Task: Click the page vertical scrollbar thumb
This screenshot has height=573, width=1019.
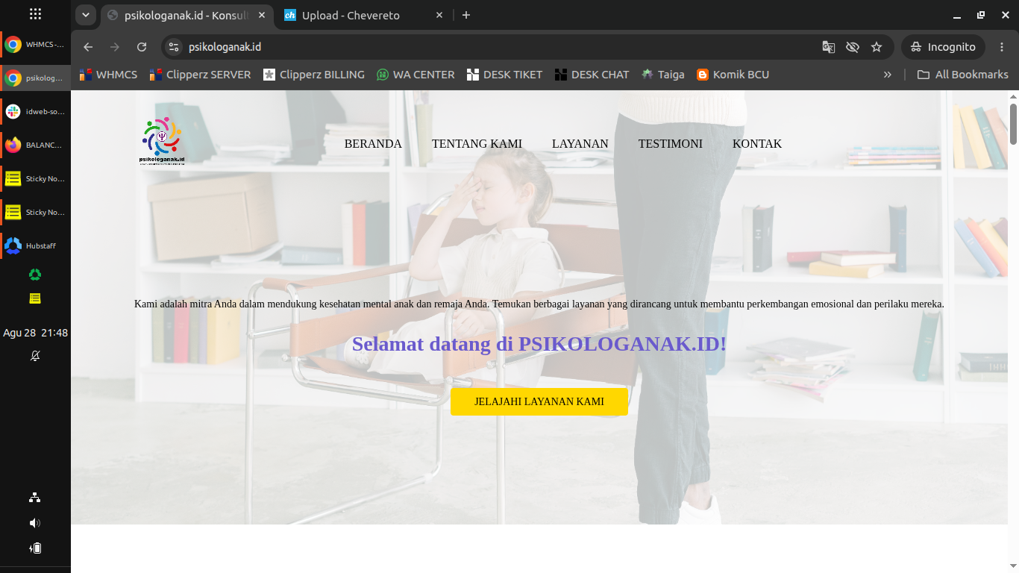Action: (1013, 124)
